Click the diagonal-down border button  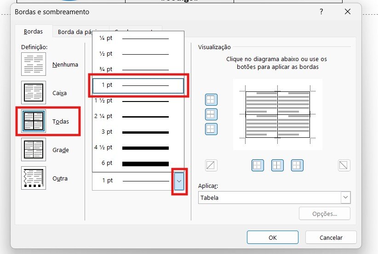click(344, 165)
